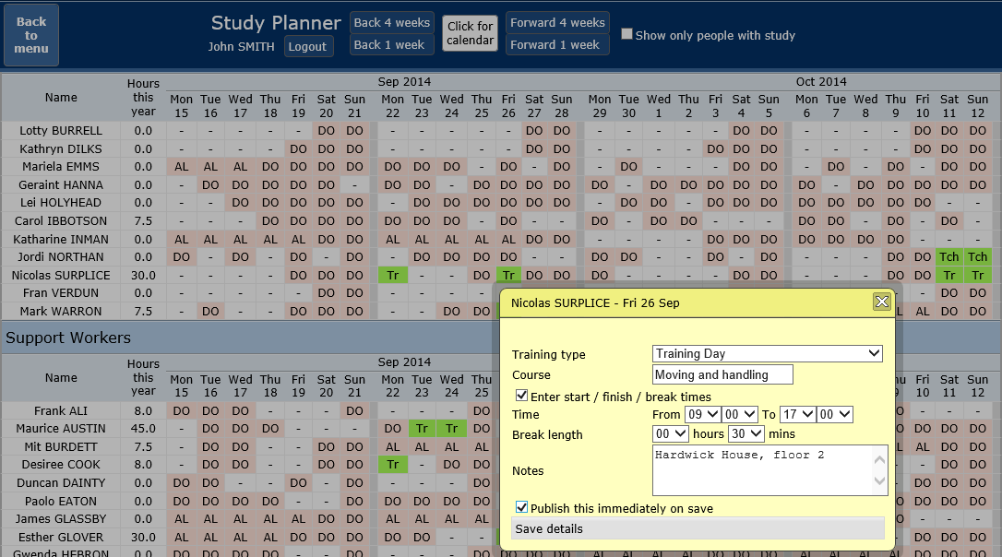Click Kathryn DILKS DO cell on Fri 3
The image size is (1002, 557).
click(x=715, y=148)
